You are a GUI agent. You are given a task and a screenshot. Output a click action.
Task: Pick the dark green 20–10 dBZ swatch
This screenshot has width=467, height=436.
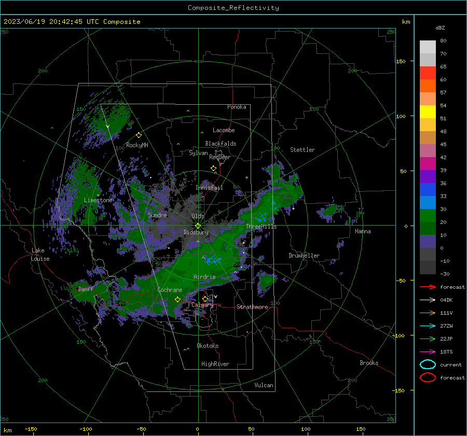tap(428, 229)
